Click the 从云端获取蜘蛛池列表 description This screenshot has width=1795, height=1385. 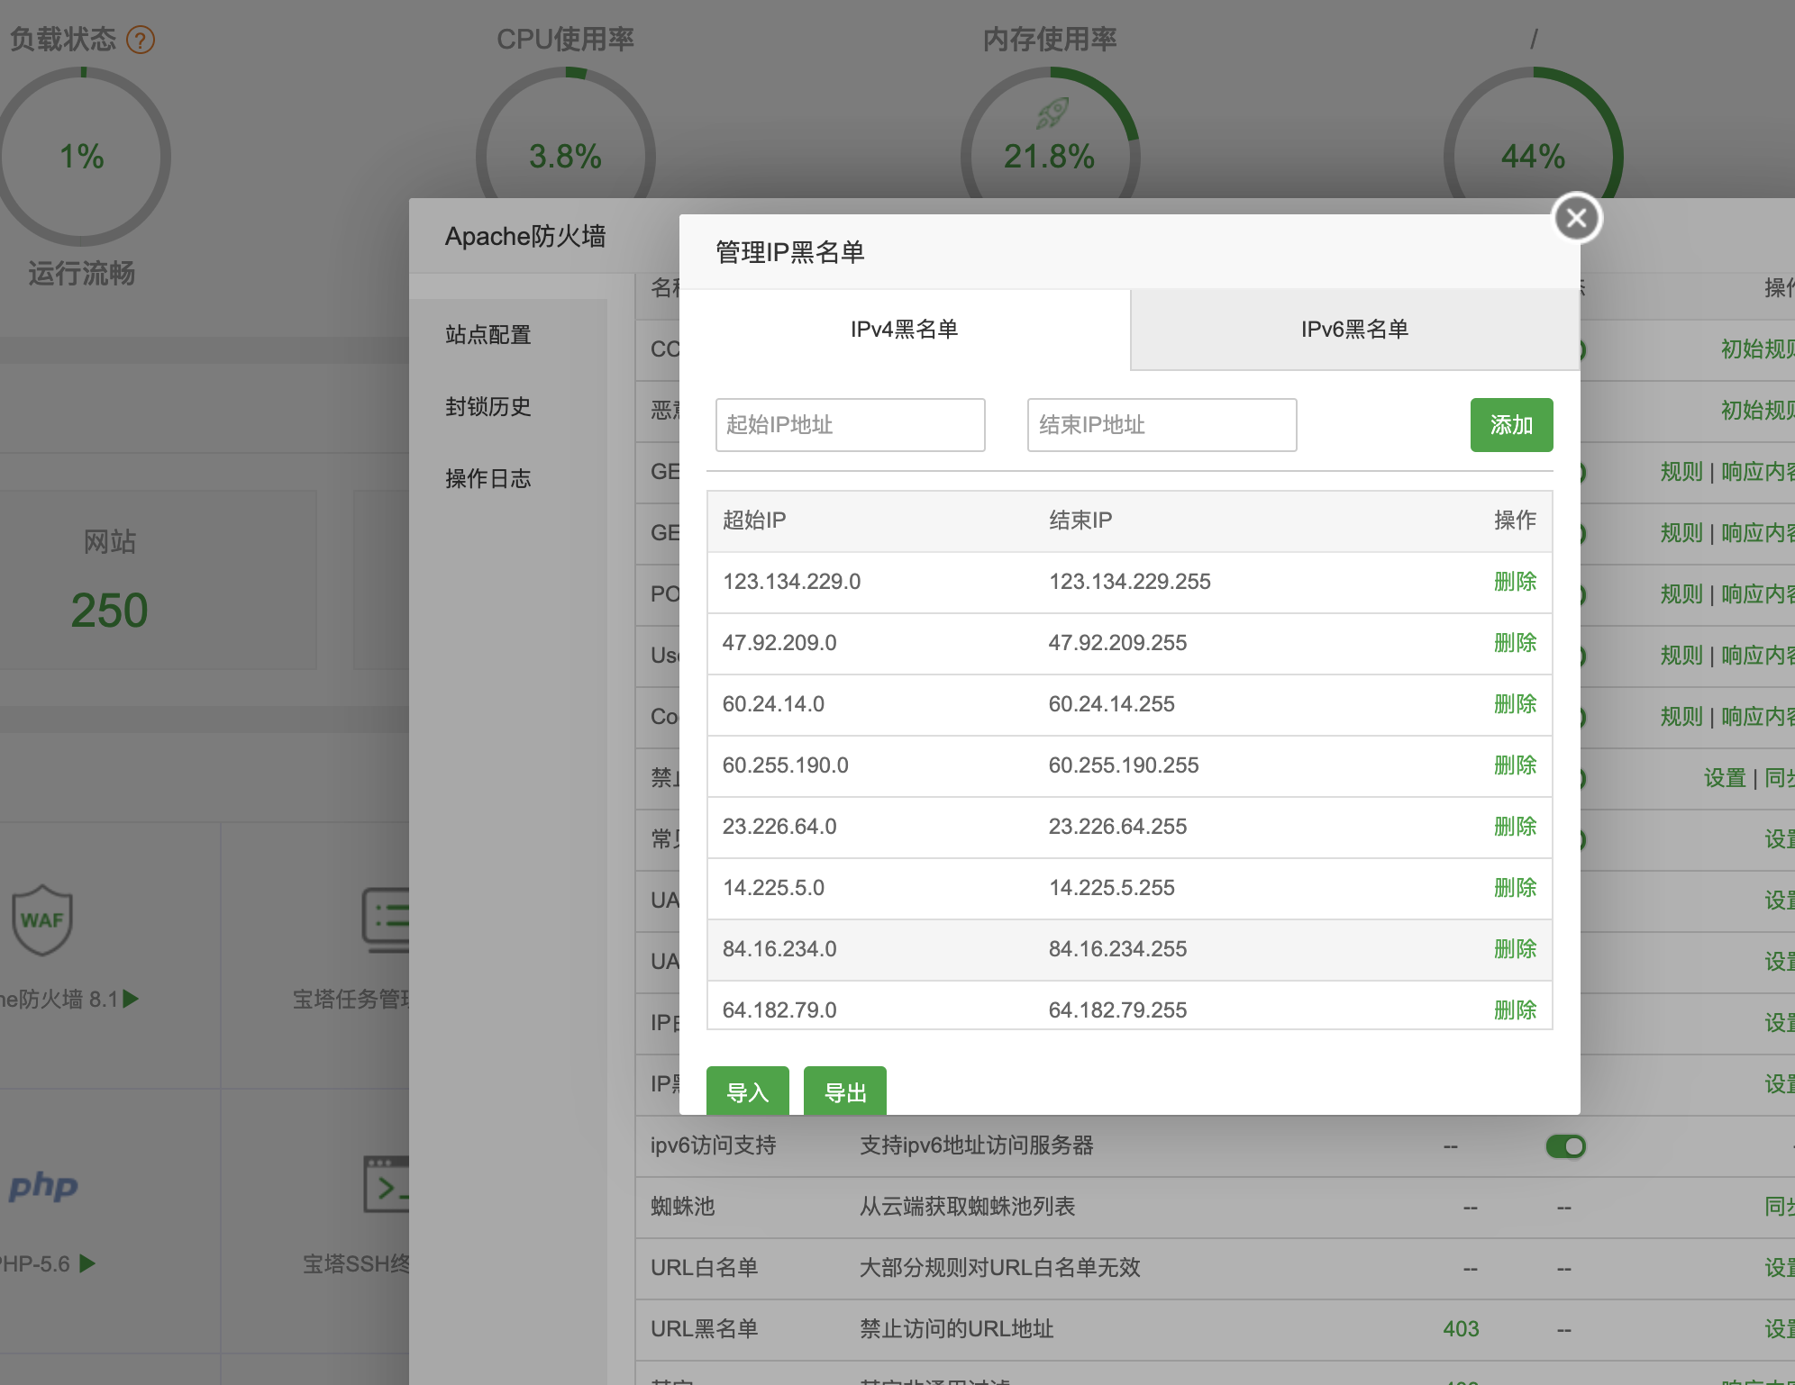click(967, 1207)
